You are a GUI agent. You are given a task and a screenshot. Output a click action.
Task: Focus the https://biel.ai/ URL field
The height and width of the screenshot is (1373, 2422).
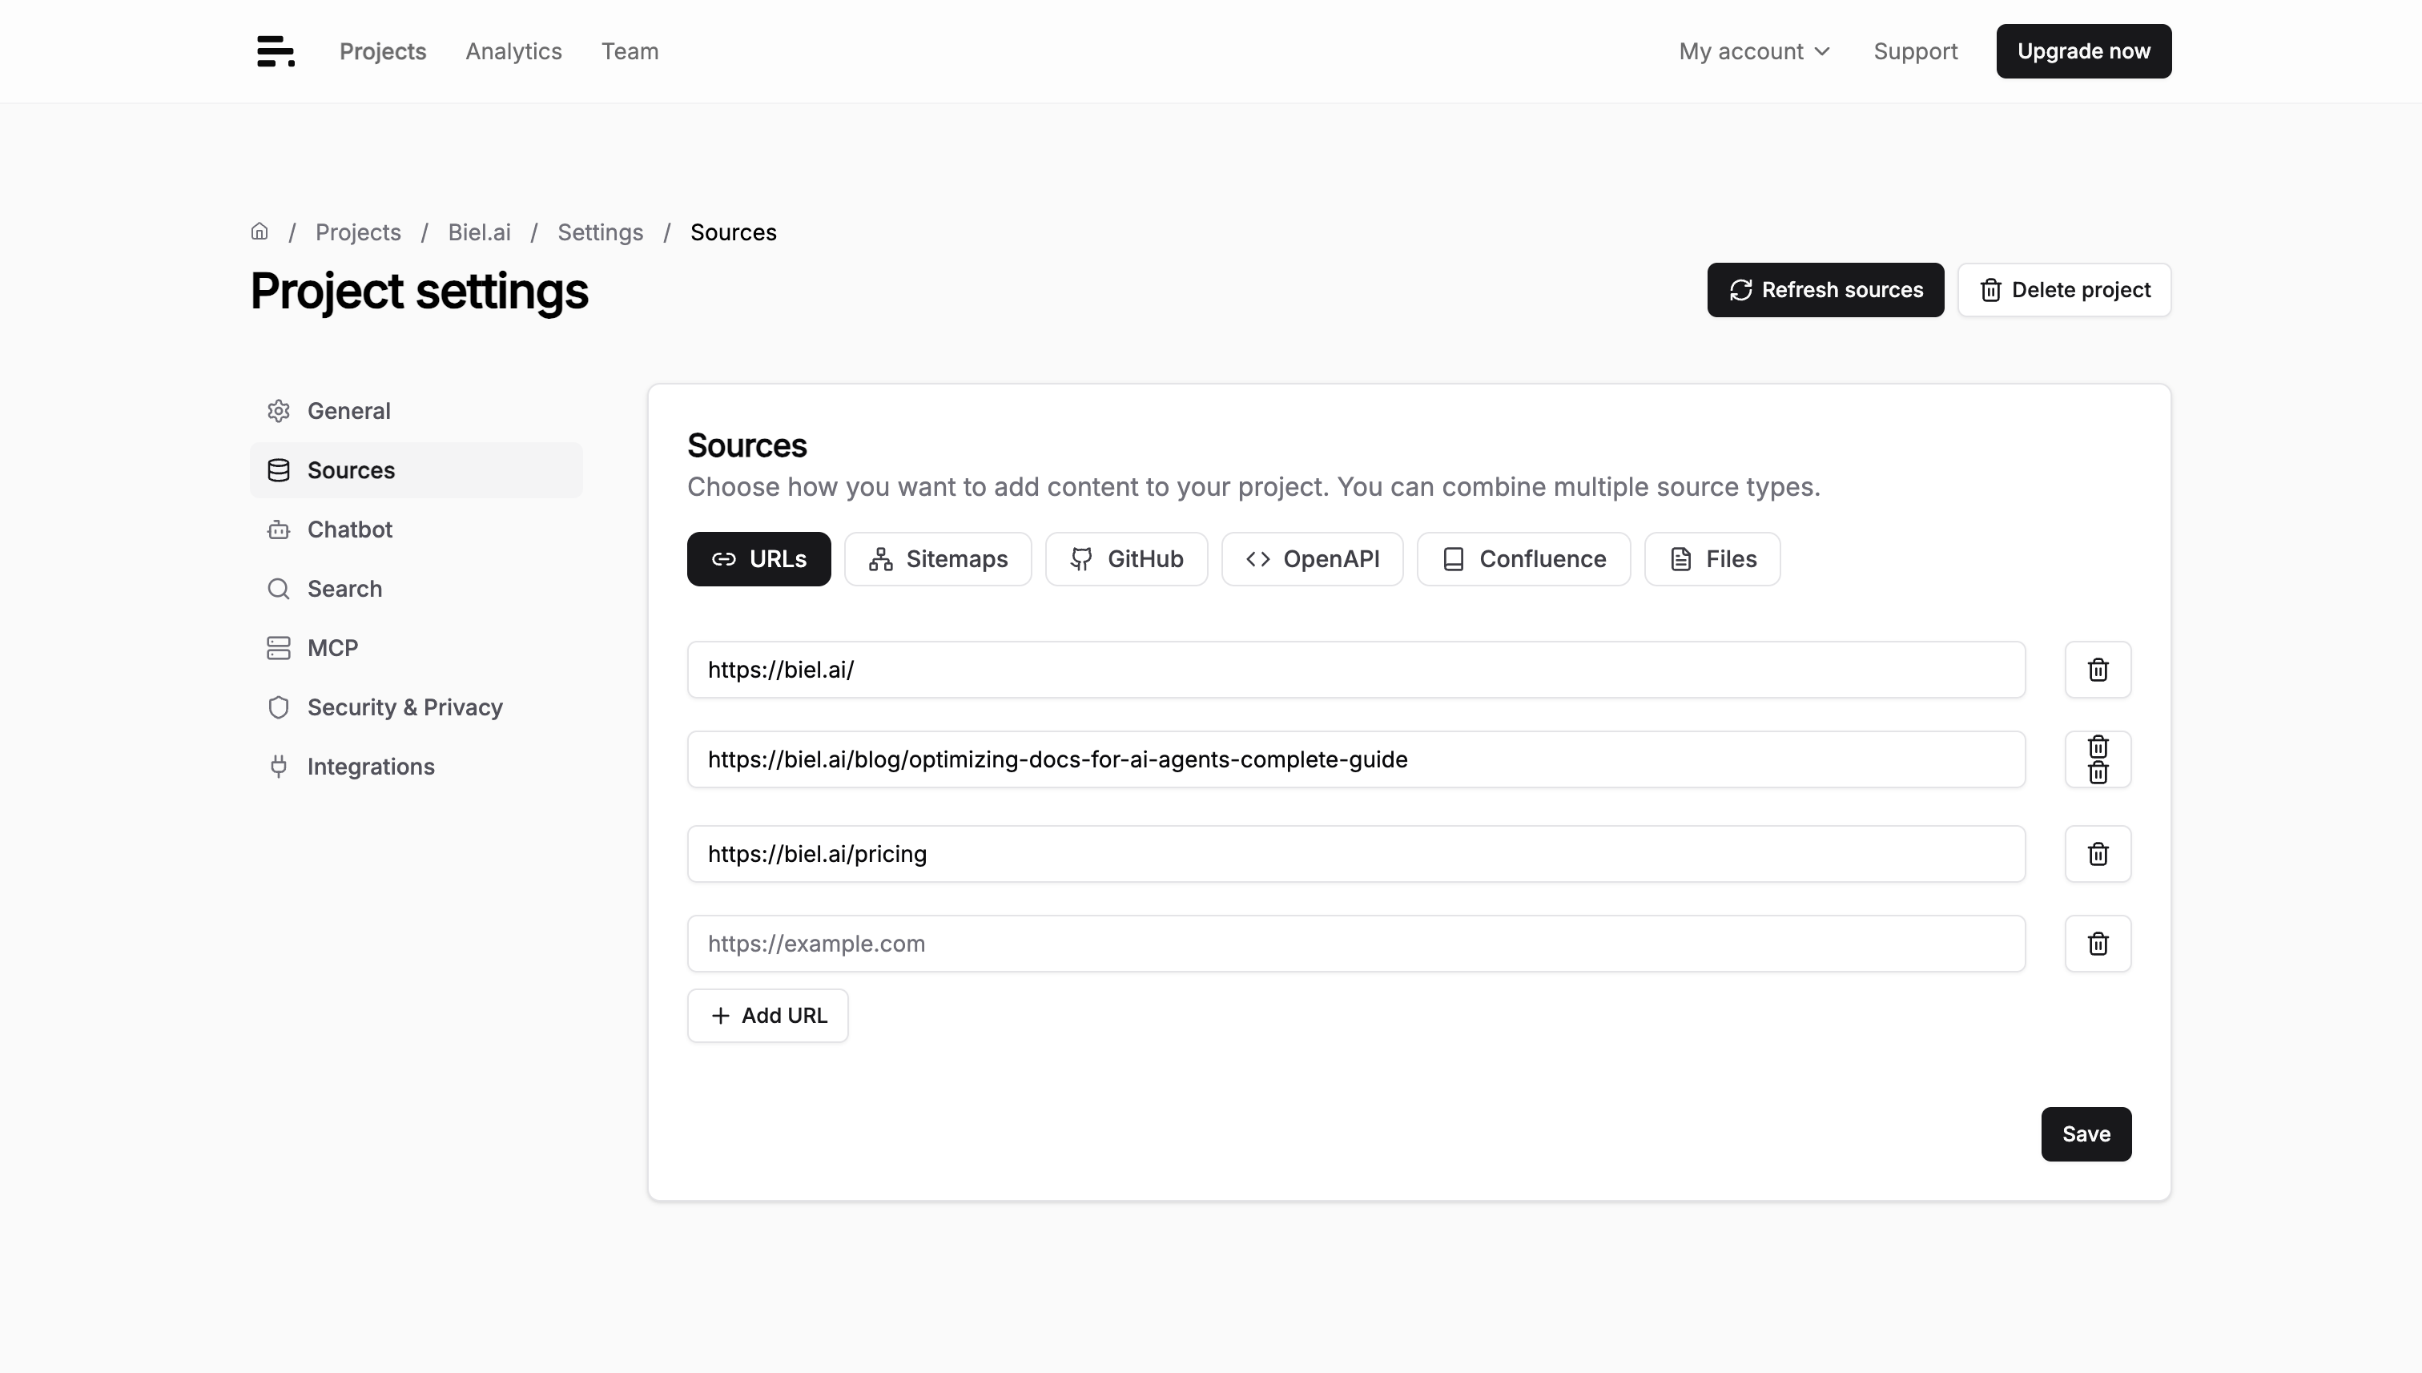click(x=1356, y=670)
